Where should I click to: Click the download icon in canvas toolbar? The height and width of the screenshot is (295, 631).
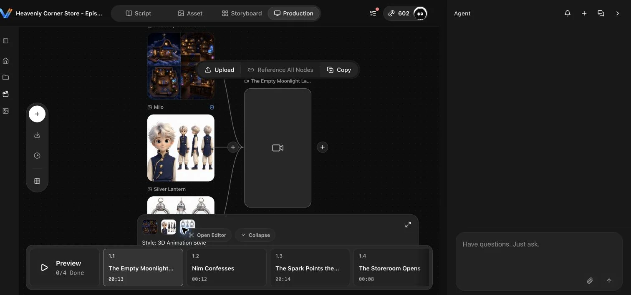click(37, 135)
